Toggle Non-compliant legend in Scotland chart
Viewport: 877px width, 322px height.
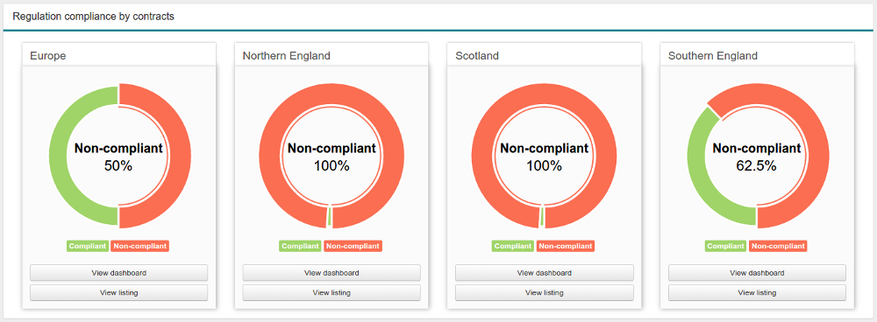pyautogui.click(x=566, y=246)
